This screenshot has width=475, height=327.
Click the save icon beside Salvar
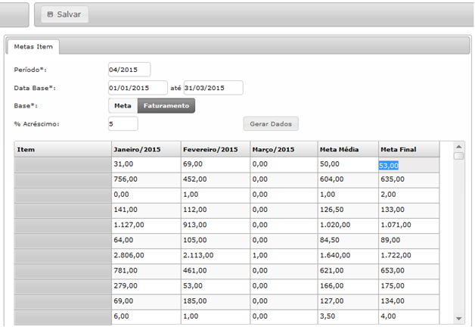50,14
